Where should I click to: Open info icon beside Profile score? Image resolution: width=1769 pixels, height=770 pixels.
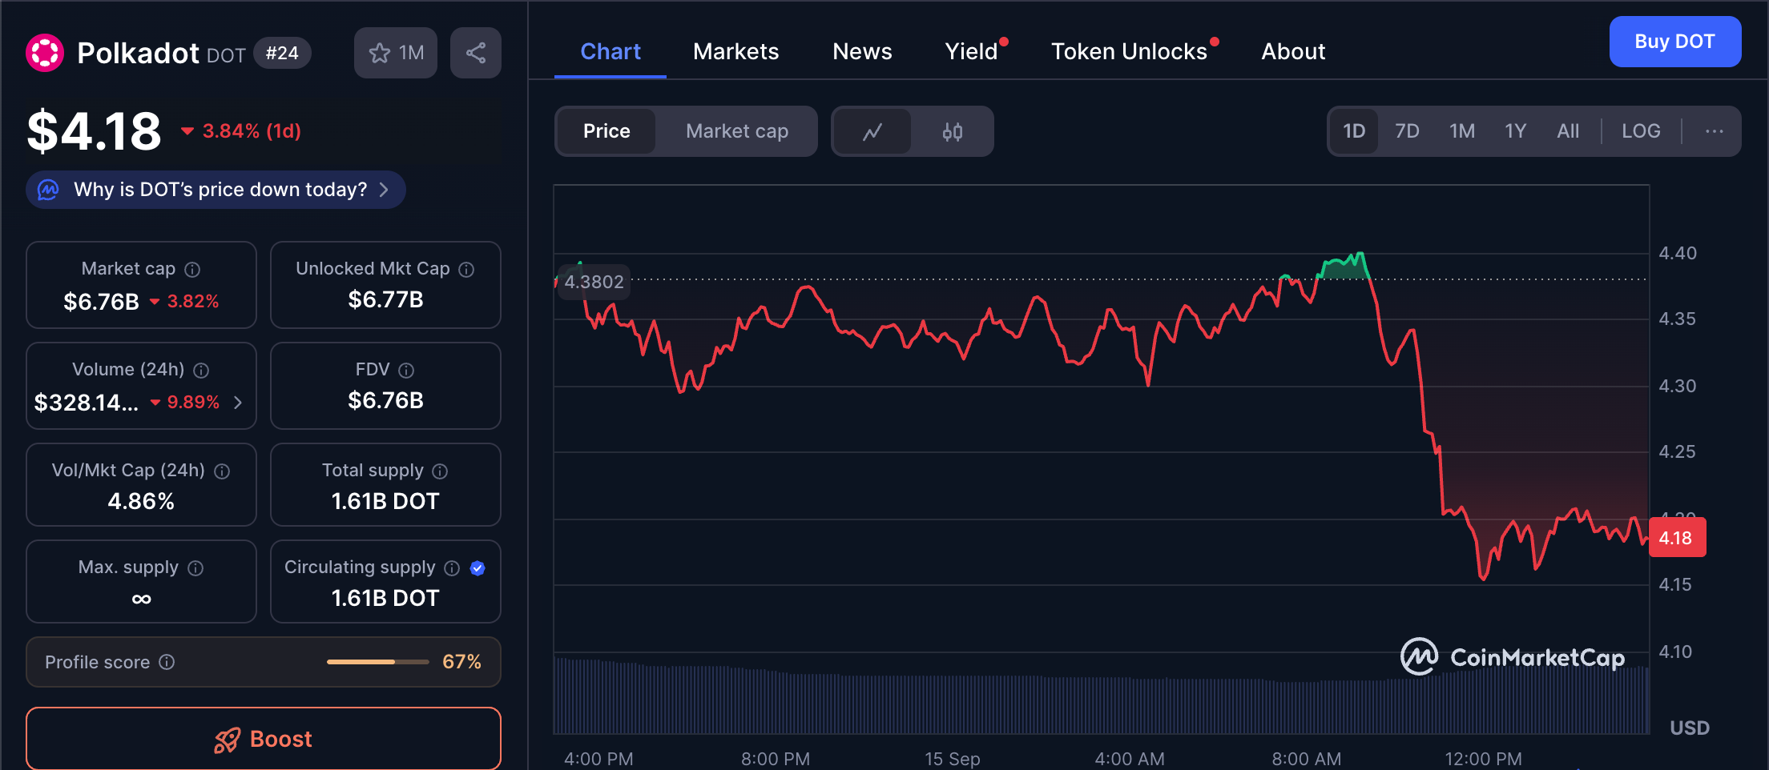[167, 662]
